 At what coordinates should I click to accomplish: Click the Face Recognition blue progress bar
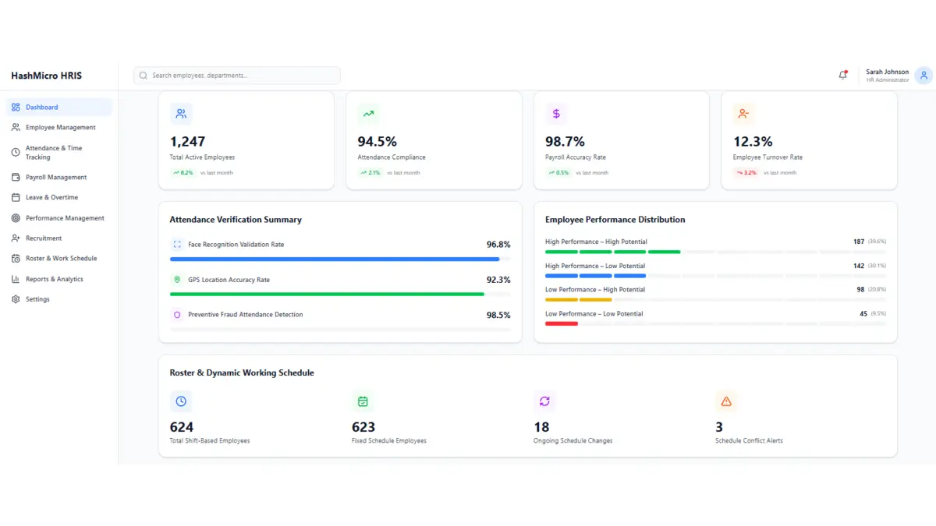tap(334, 259)
